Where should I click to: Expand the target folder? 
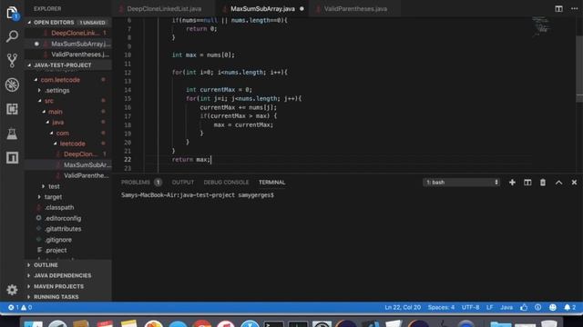[39, 197]
